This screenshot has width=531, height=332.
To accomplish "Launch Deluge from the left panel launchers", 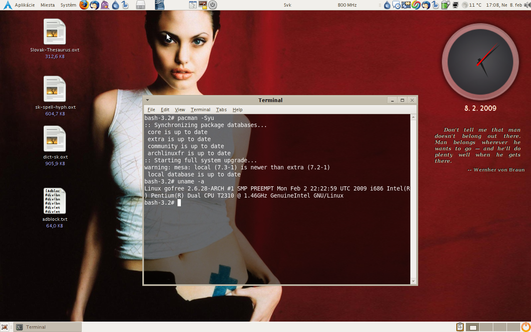I will [x=115, y=5].
